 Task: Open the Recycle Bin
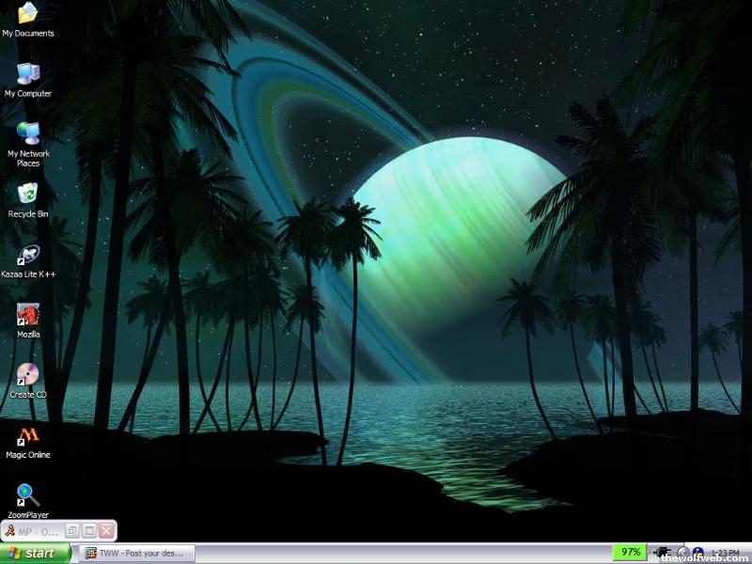28,195
